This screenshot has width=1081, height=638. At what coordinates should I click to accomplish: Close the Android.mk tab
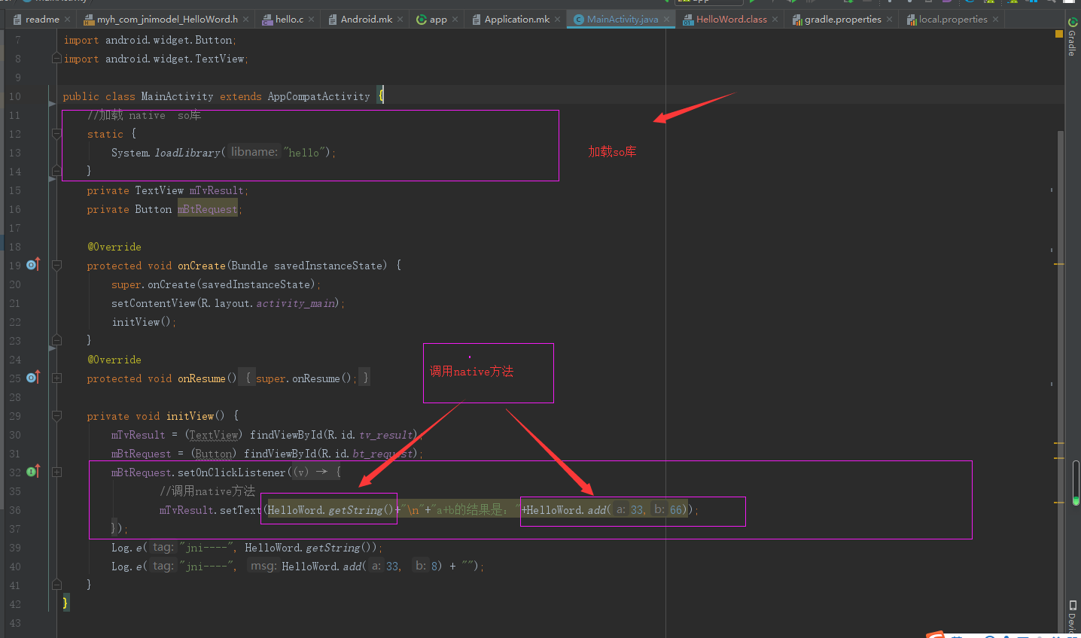tap(400, 20)
